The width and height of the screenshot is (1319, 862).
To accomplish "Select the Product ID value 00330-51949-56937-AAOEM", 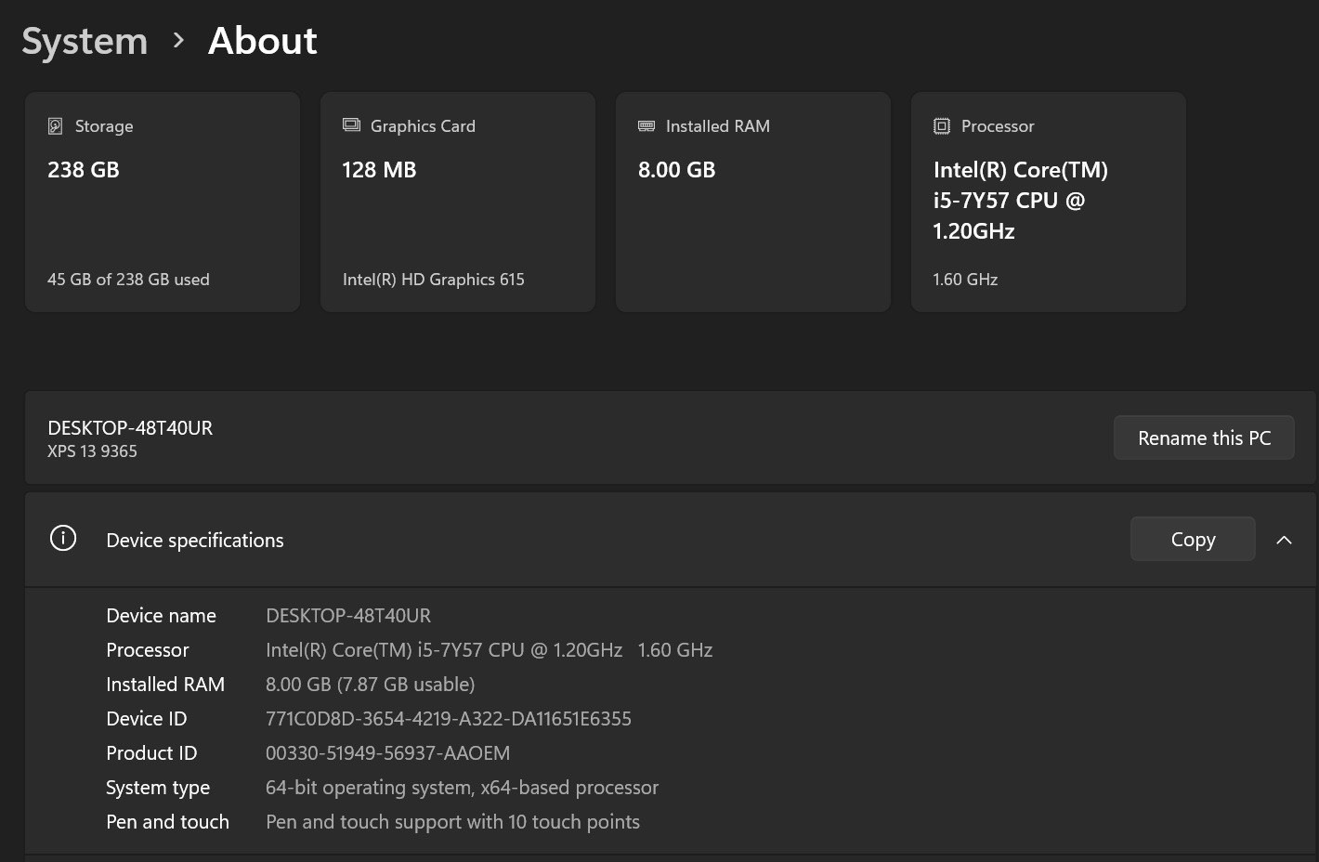I will [388, 753].
